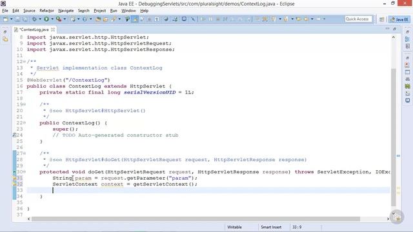Click the New Java Class icon
The height and width of the screenshot is (232, 413).
[x=85, y=19]
